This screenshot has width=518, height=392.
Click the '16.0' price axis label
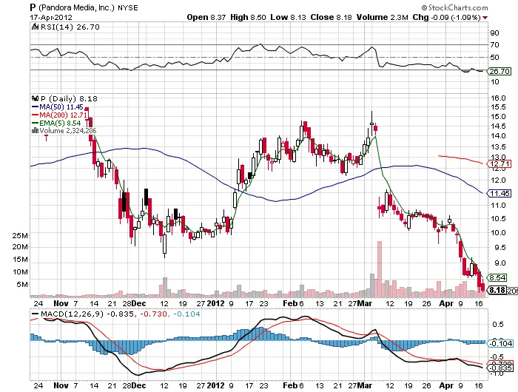(498, 98)
